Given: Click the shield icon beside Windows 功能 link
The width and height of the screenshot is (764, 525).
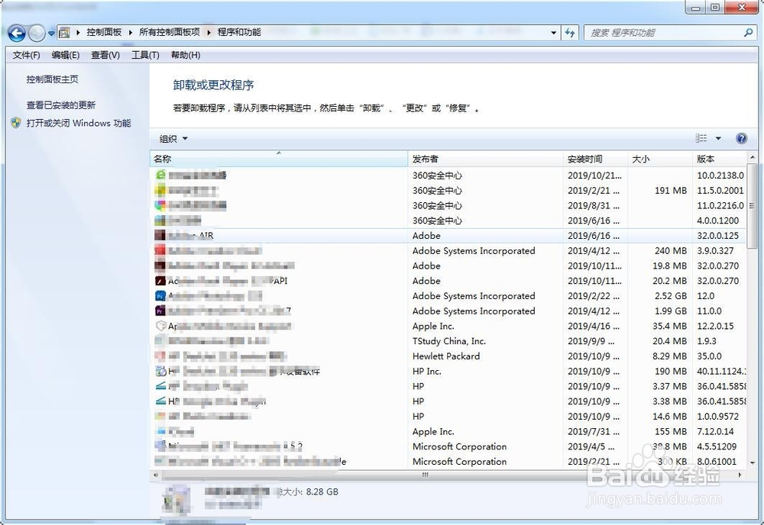Looking at the screenshot, I should click(x=15, y=123).
